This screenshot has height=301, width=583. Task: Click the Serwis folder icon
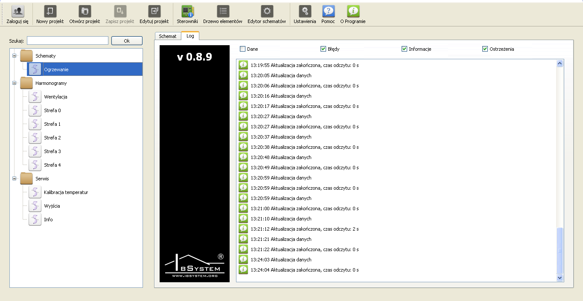point(26,179)
